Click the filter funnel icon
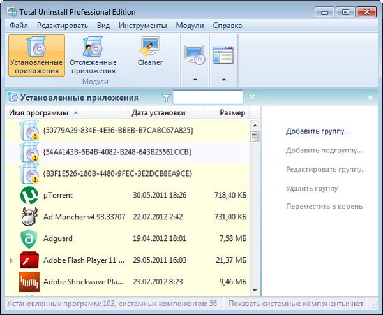This screenshot has height=315, width=383. point(167,98)
